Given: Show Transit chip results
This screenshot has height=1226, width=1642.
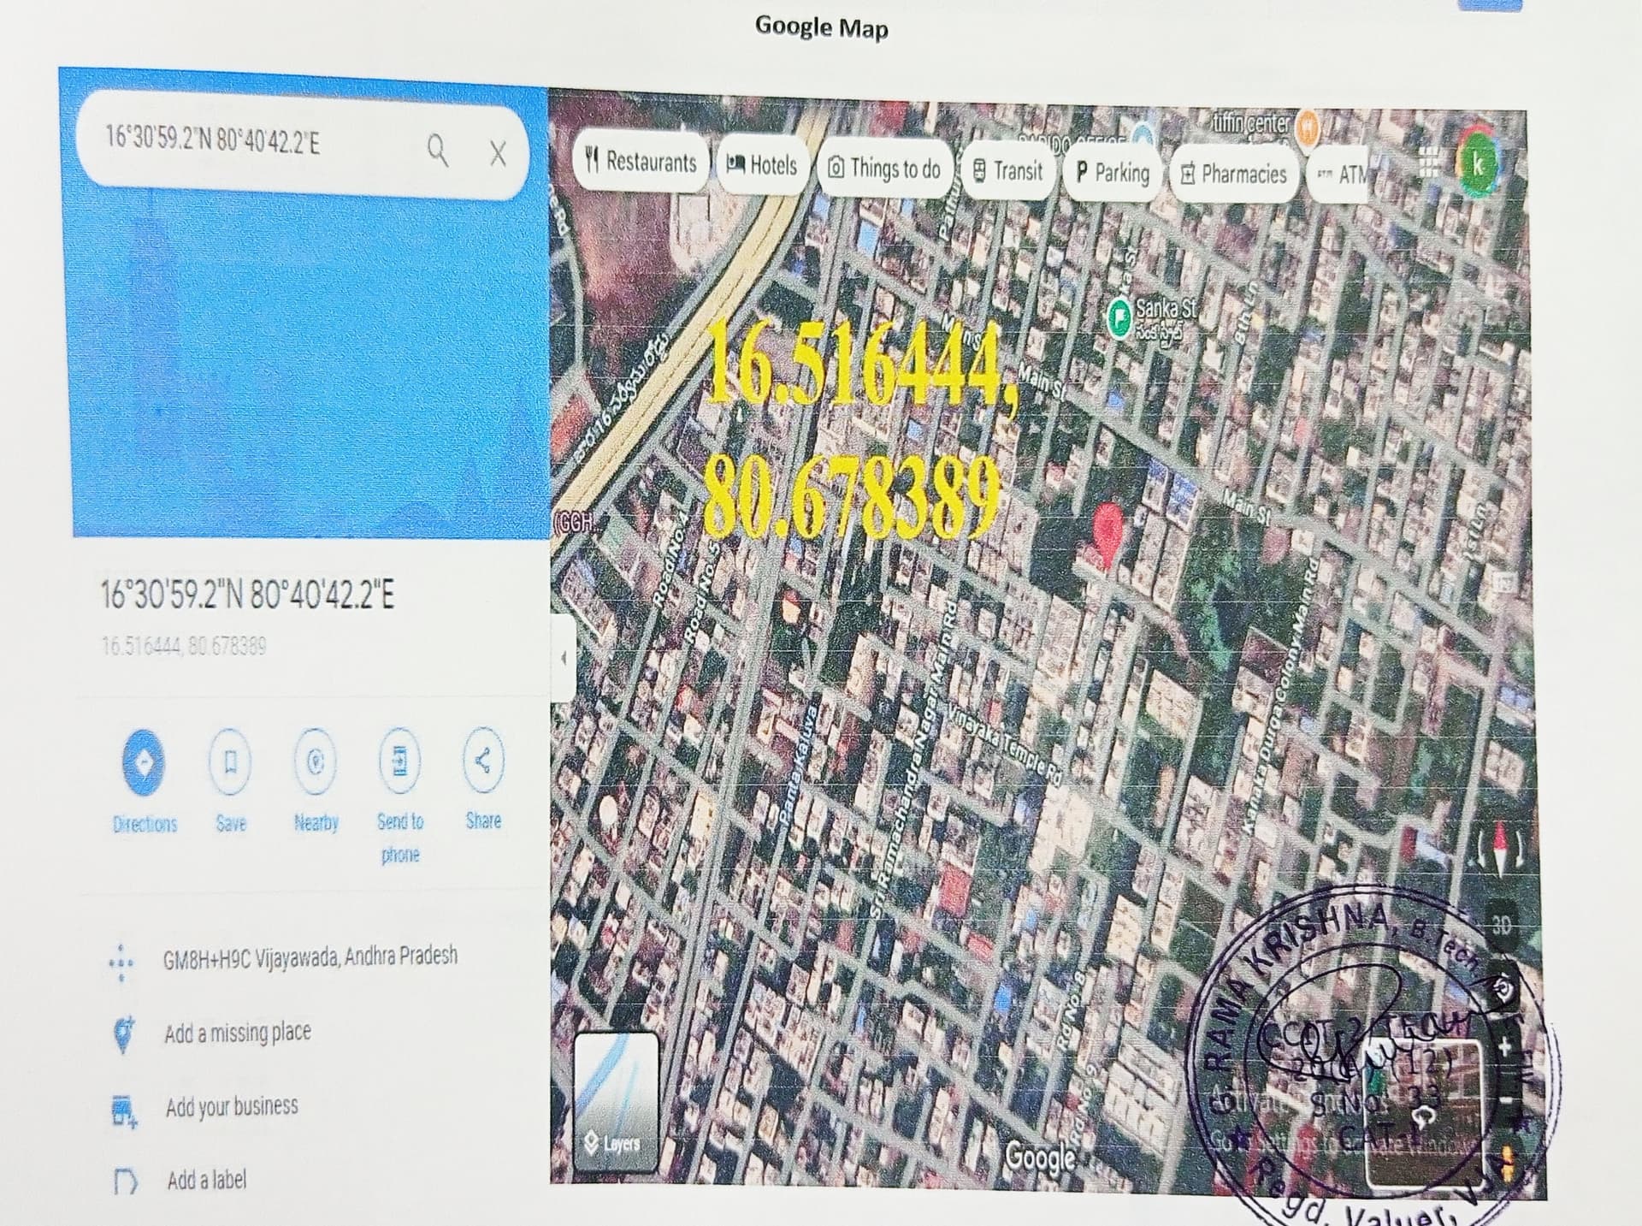Looking at the screenshot, I should 1007,172.
